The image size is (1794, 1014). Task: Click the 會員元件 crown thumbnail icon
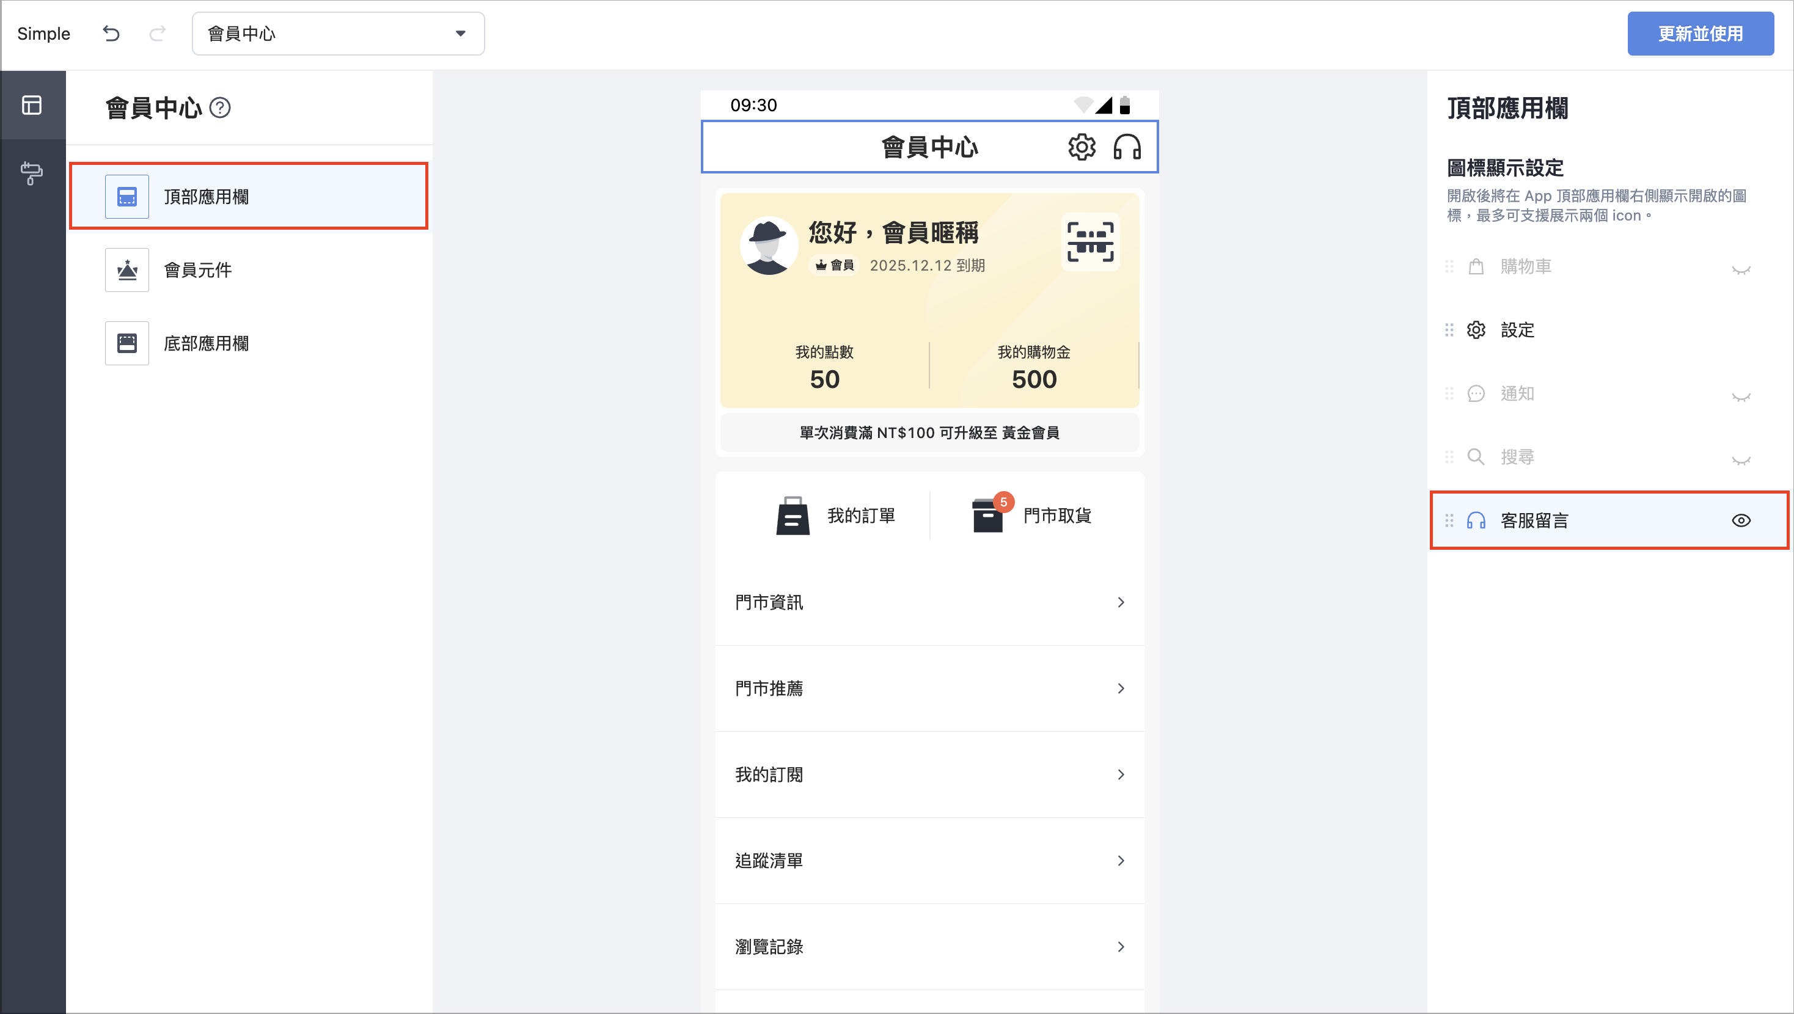pyautogui.click(x=126, y=269)
